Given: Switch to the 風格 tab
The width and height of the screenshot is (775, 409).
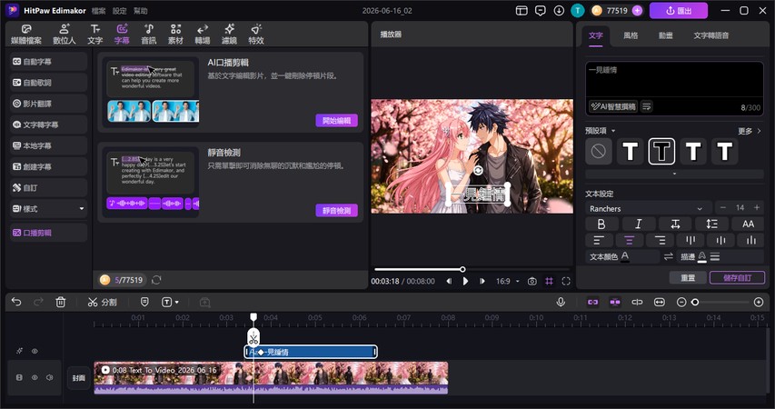Looking at the screenshot, I should [631, 35].
